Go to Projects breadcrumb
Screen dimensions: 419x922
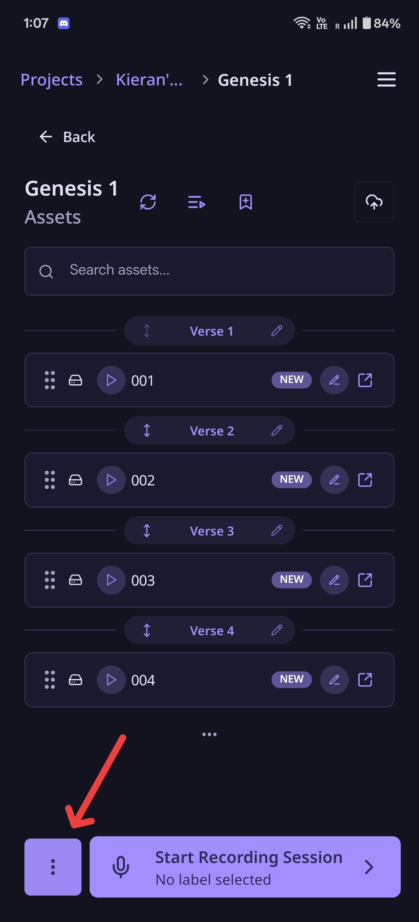[x=52, y=80]
